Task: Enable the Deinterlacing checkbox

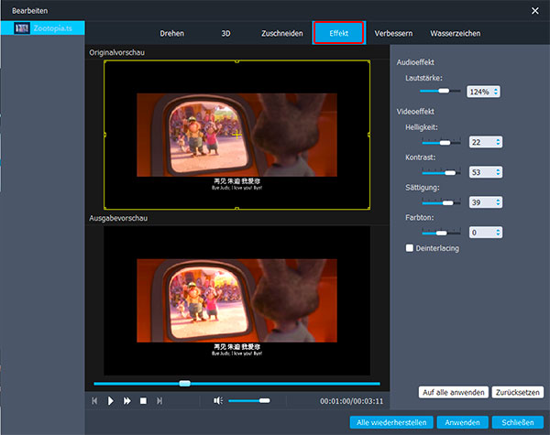Action: pyautogui.click(x=410, y=248)
